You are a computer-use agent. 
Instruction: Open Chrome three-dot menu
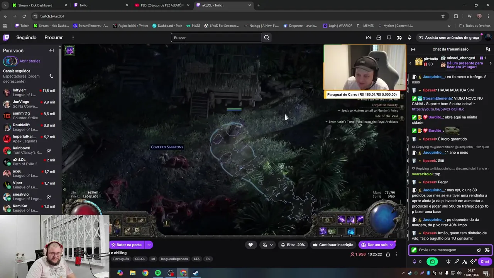[488, 16]
